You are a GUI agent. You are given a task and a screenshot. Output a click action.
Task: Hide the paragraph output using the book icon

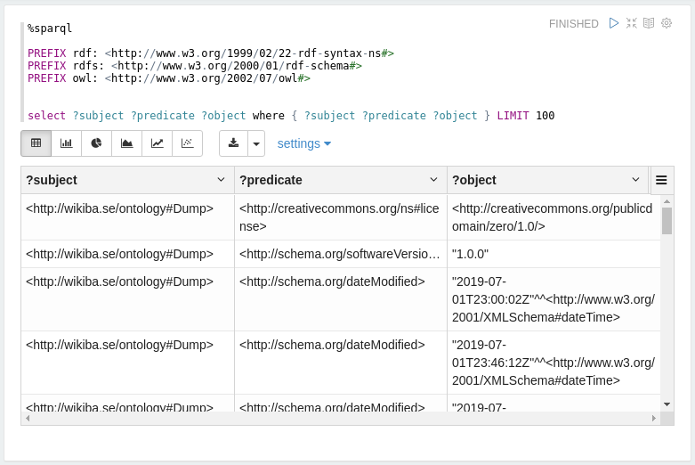[x=649, y=23]
